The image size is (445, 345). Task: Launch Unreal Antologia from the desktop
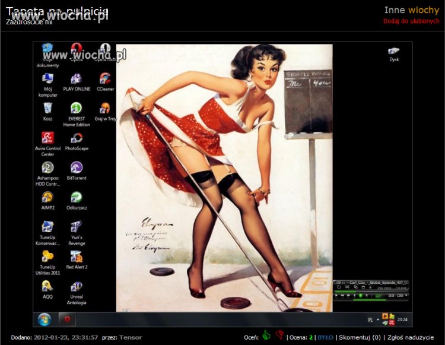(x=77, y=293)
